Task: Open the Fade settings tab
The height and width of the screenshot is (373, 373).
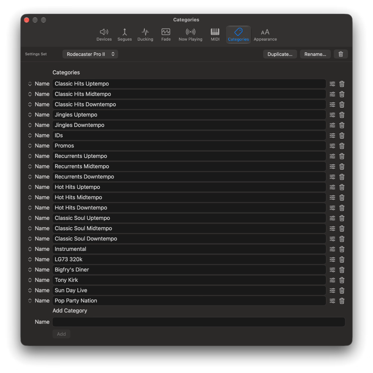Action: [166, 34]
